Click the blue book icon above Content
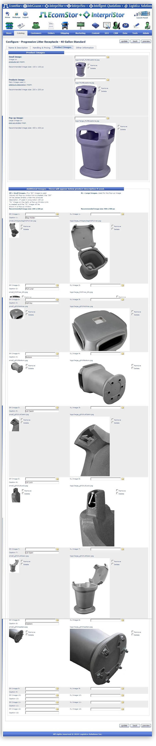 (96, 26)
